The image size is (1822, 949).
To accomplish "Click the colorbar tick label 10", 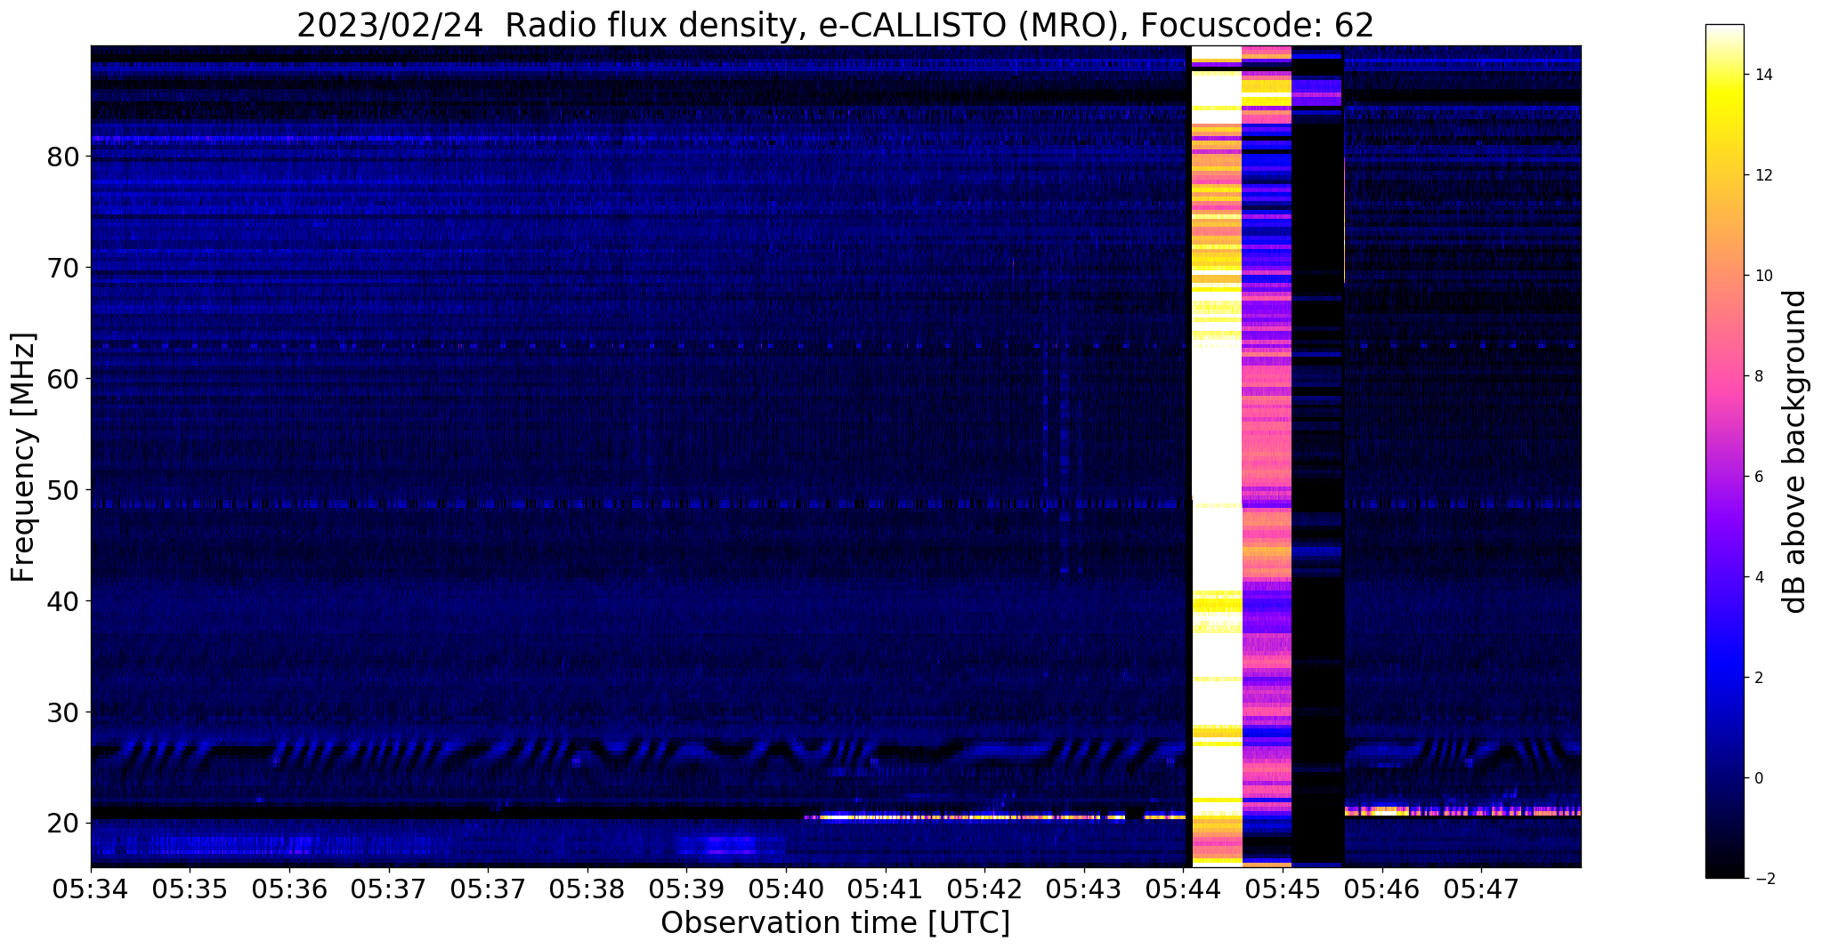I will click(1762, 276).
